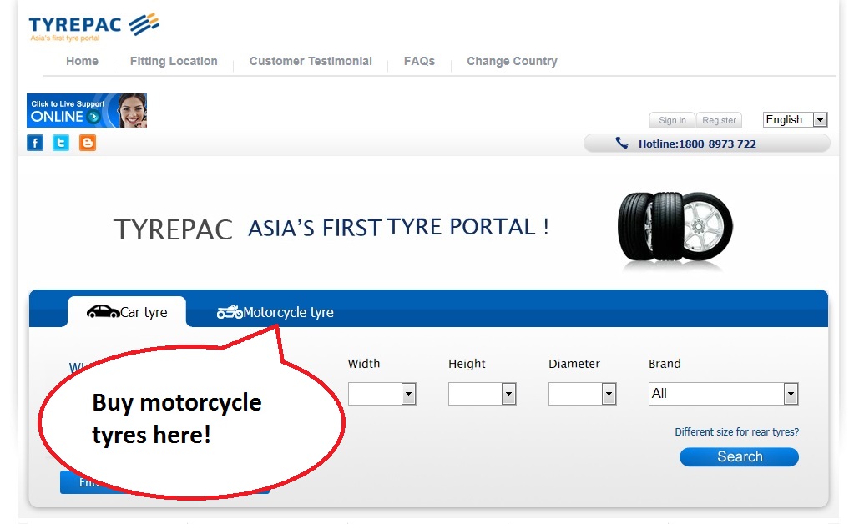Click the motorcycle icon on the Motorcycle tyre tab
This screenshot has height=524, width=854.
(x=229, y=311)
